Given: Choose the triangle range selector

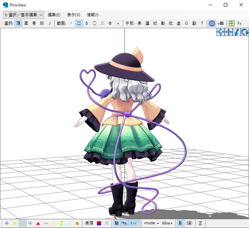Looking at the screenshot, I should (x=103, y=23).
